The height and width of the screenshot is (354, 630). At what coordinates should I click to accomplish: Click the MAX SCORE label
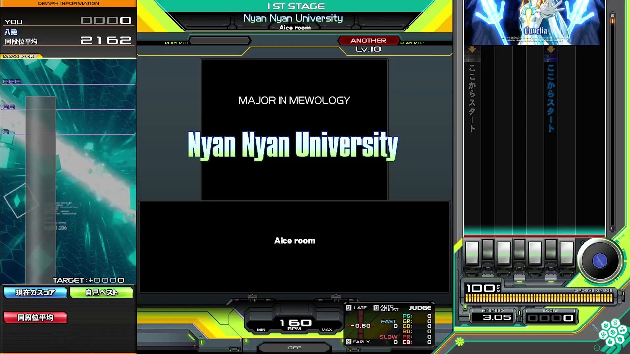[21, 56]
